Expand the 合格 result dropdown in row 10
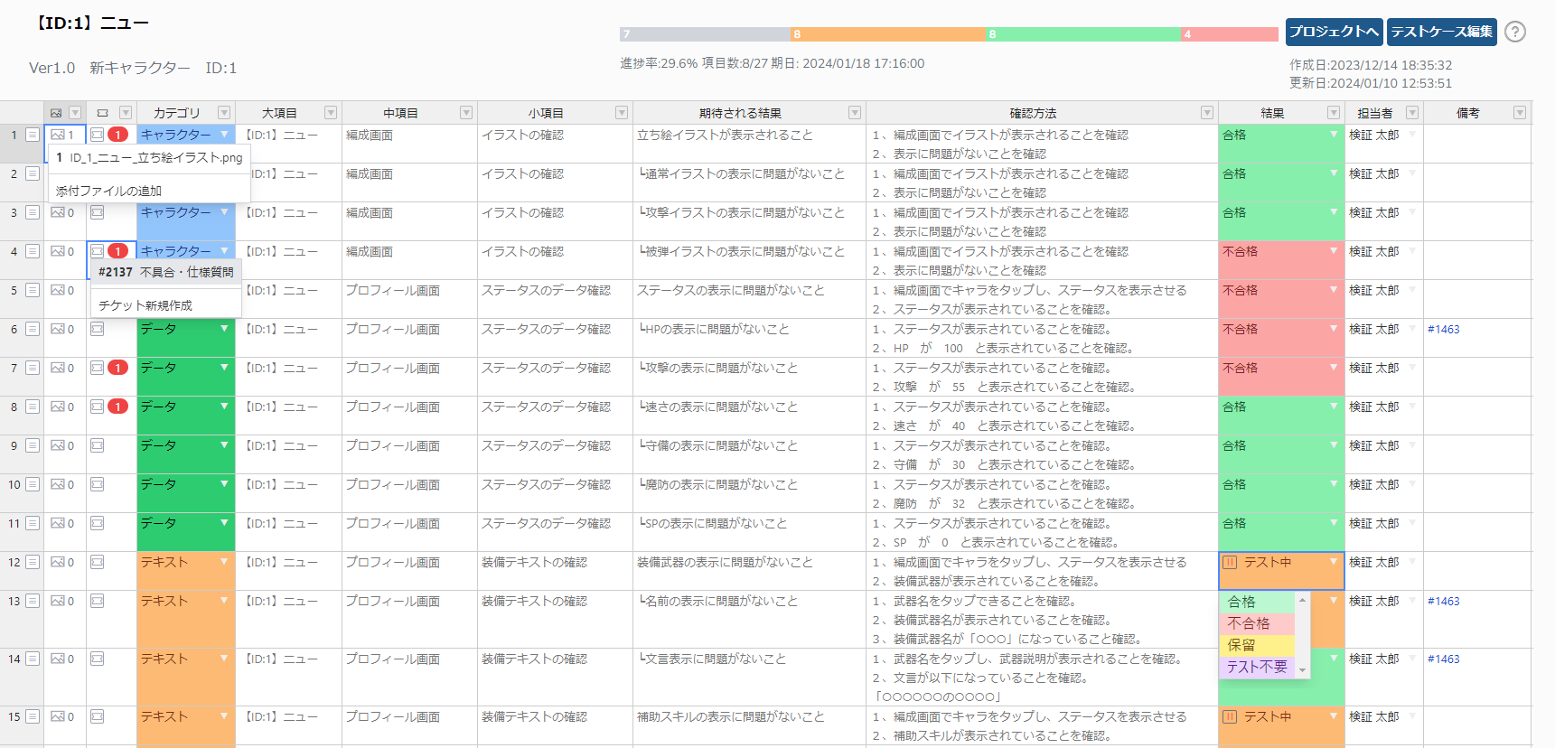The height and width of the screenshot is (748, 1555). pos(1334,484)
